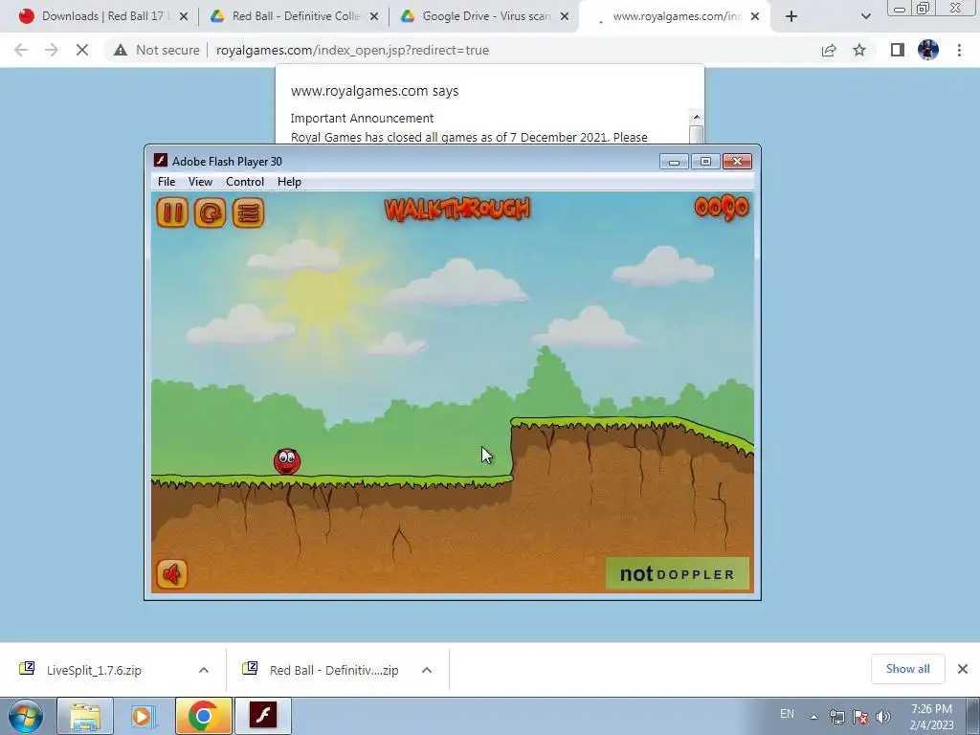980x735 pixels.
Task: Stop loading the page
Action: coord(82,50)
